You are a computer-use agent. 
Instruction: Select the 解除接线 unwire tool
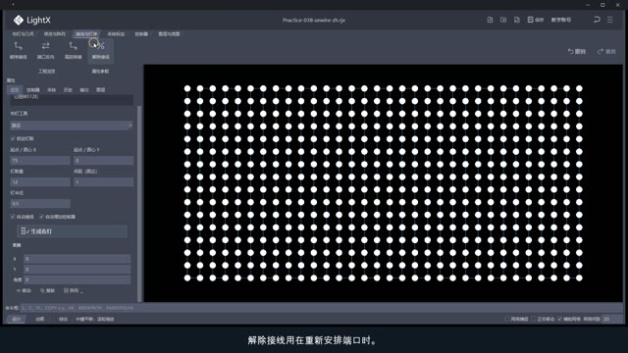[100, 50]
